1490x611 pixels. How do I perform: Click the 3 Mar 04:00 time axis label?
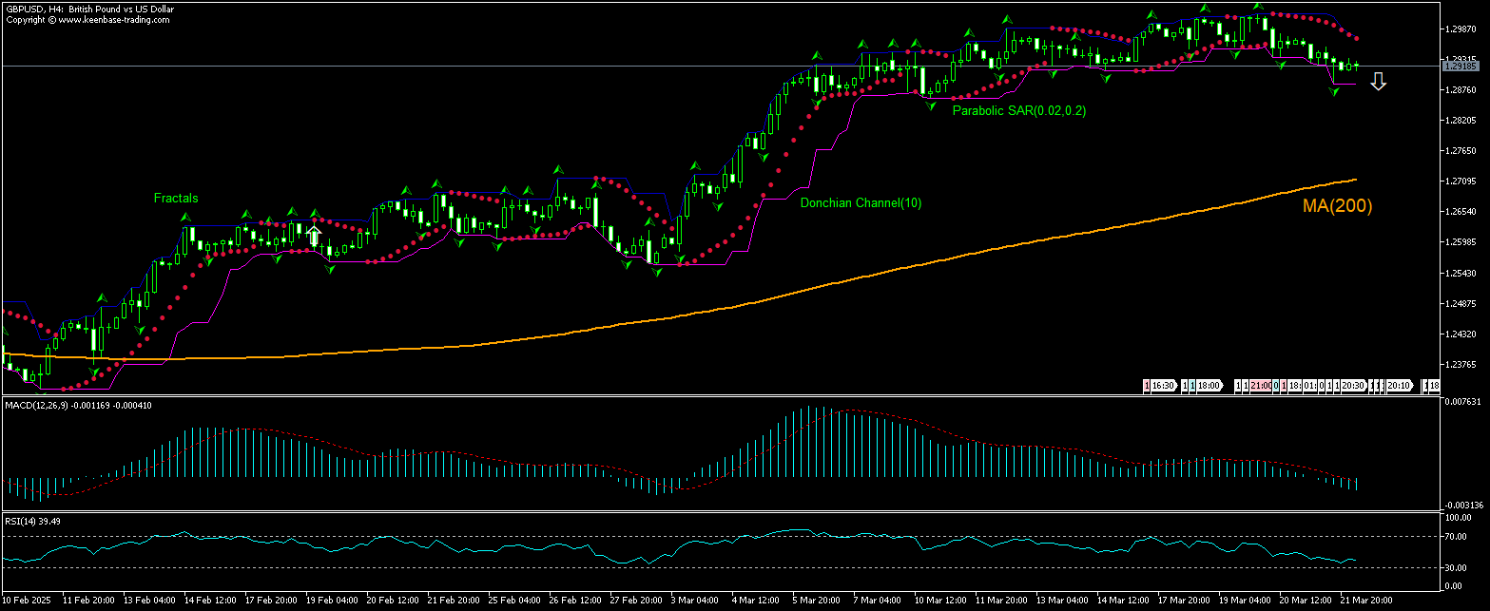695,601
